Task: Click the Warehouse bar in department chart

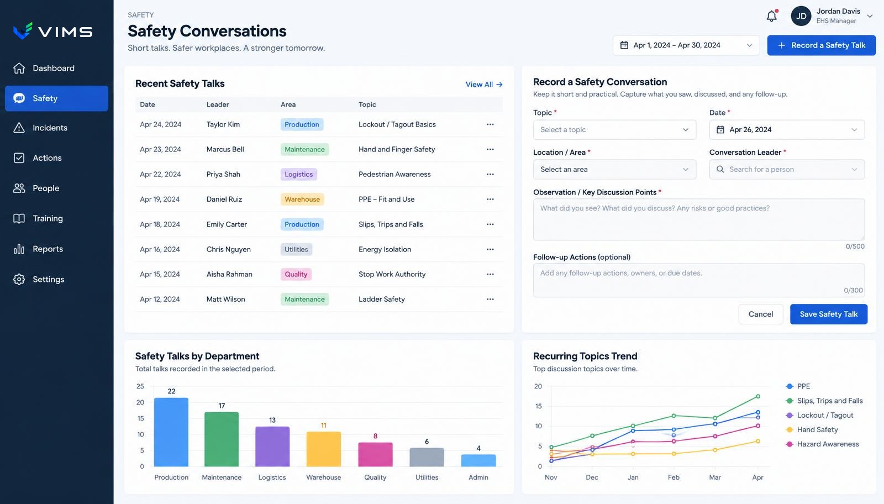Action: click(x=324, y=449)
